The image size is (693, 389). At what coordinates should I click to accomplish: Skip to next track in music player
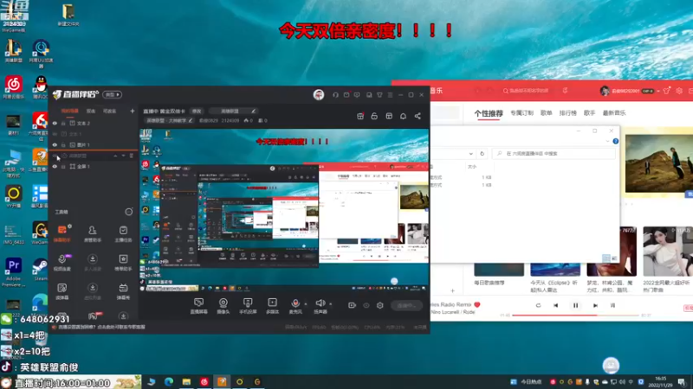point(595,305)
